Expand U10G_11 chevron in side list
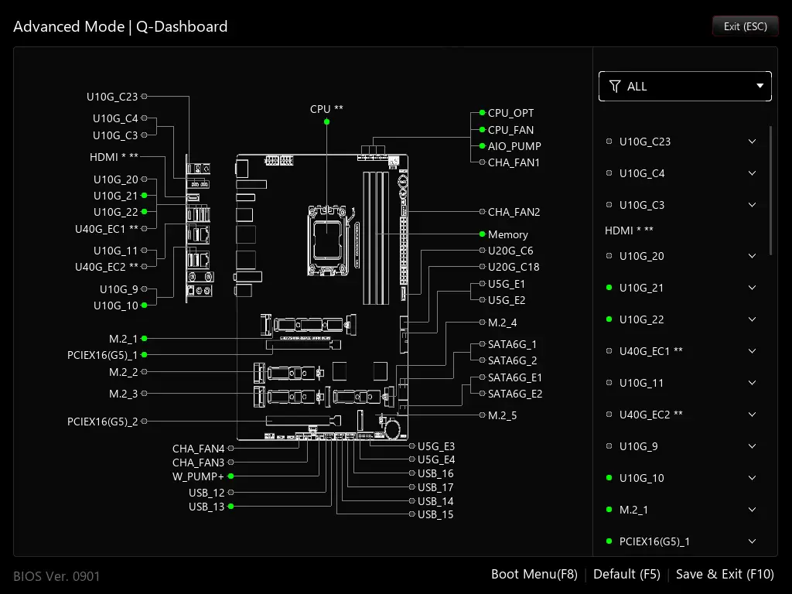The height and width of the screenshot is (594, 792). click(x=752, y=383)
